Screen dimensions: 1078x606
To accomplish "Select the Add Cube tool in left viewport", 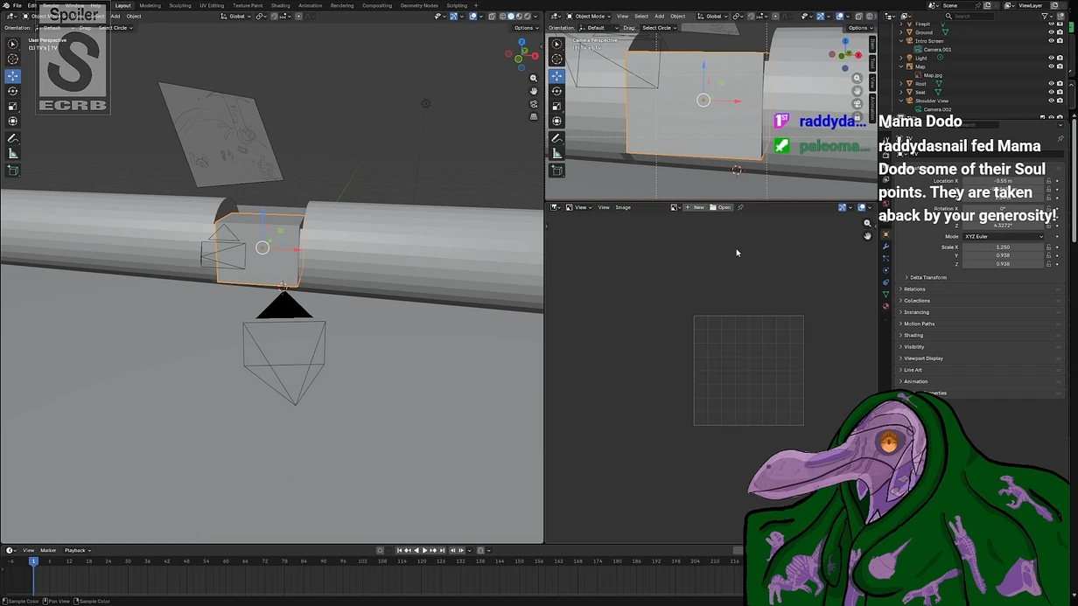I will pos(13,171).
